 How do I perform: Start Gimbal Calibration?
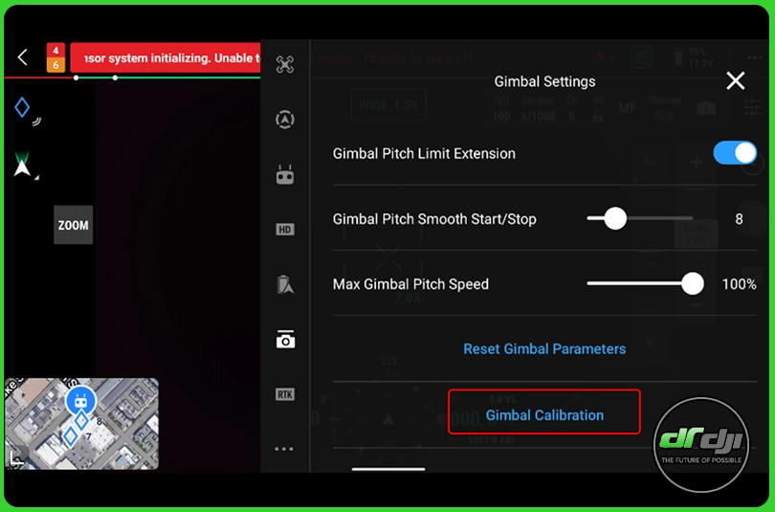coord(544,414)
